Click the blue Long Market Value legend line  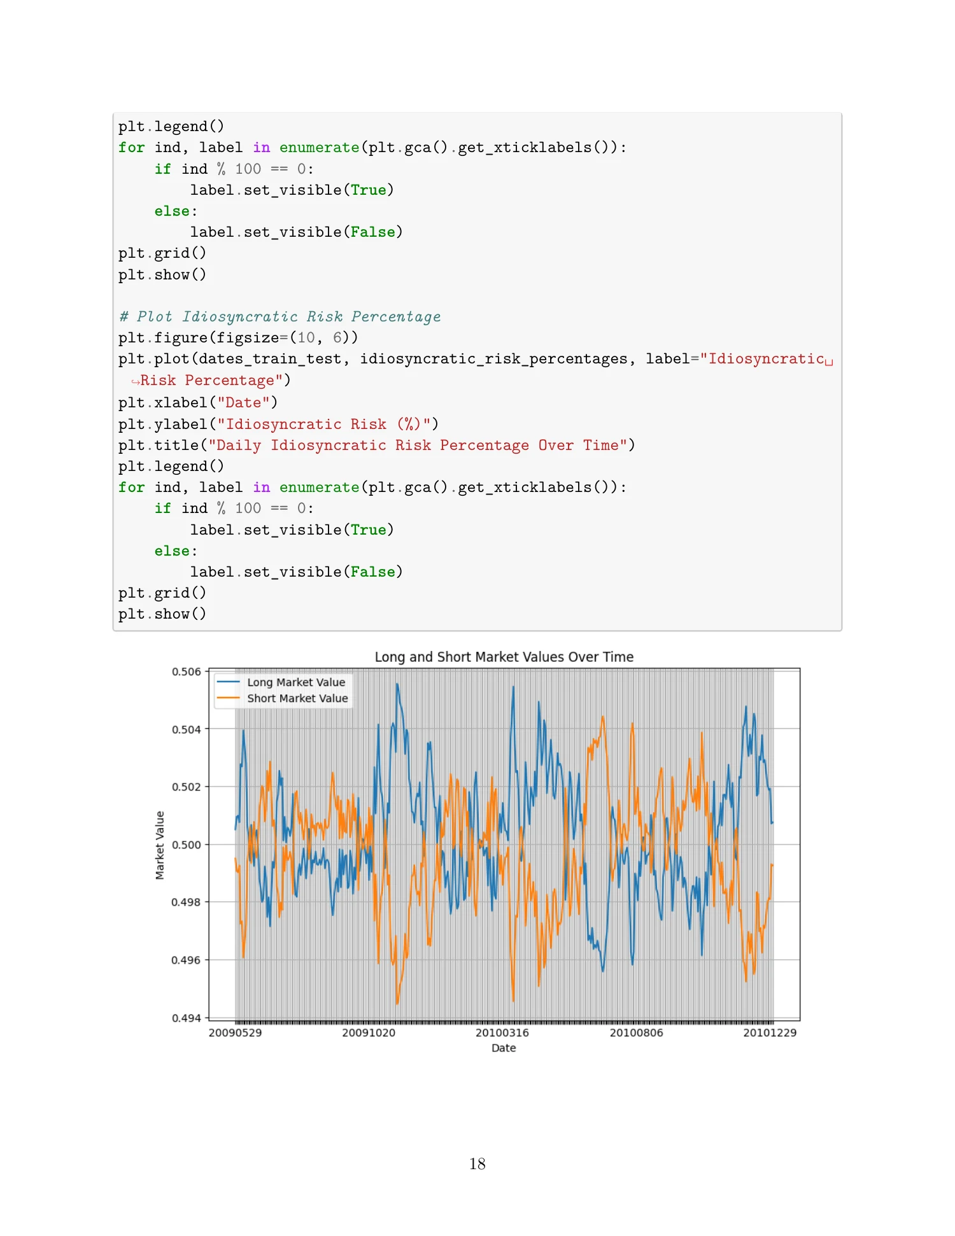228,682
